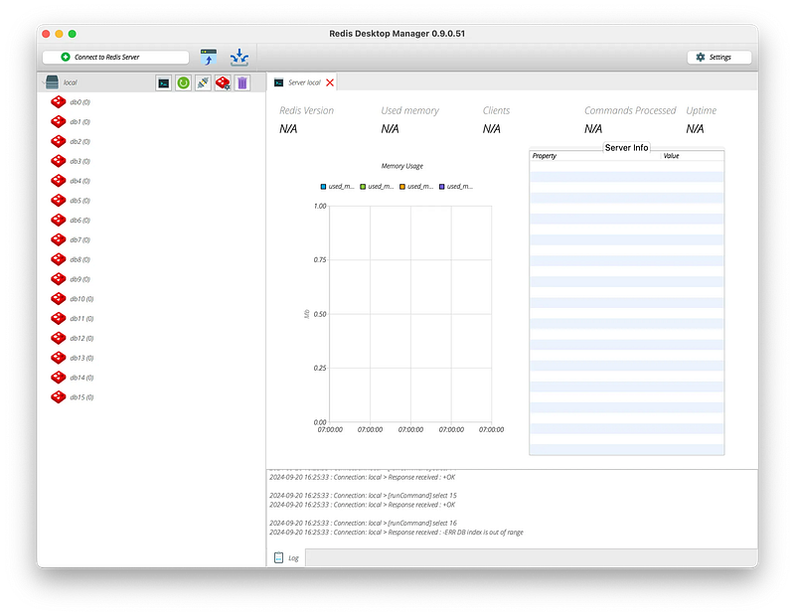Click log line 'ERR DB index is out of range'
The width and height of the screenshot is (795, 616).
[x=397, y=533]
